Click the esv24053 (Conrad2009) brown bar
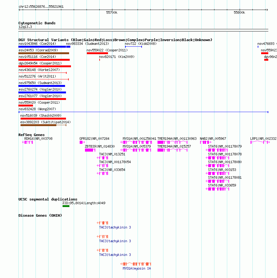This screenshot has width=277, height=278. tap(44, 53)
